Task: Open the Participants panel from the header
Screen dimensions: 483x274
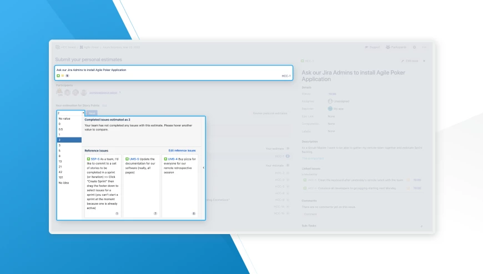Action: tap(396, 47)
